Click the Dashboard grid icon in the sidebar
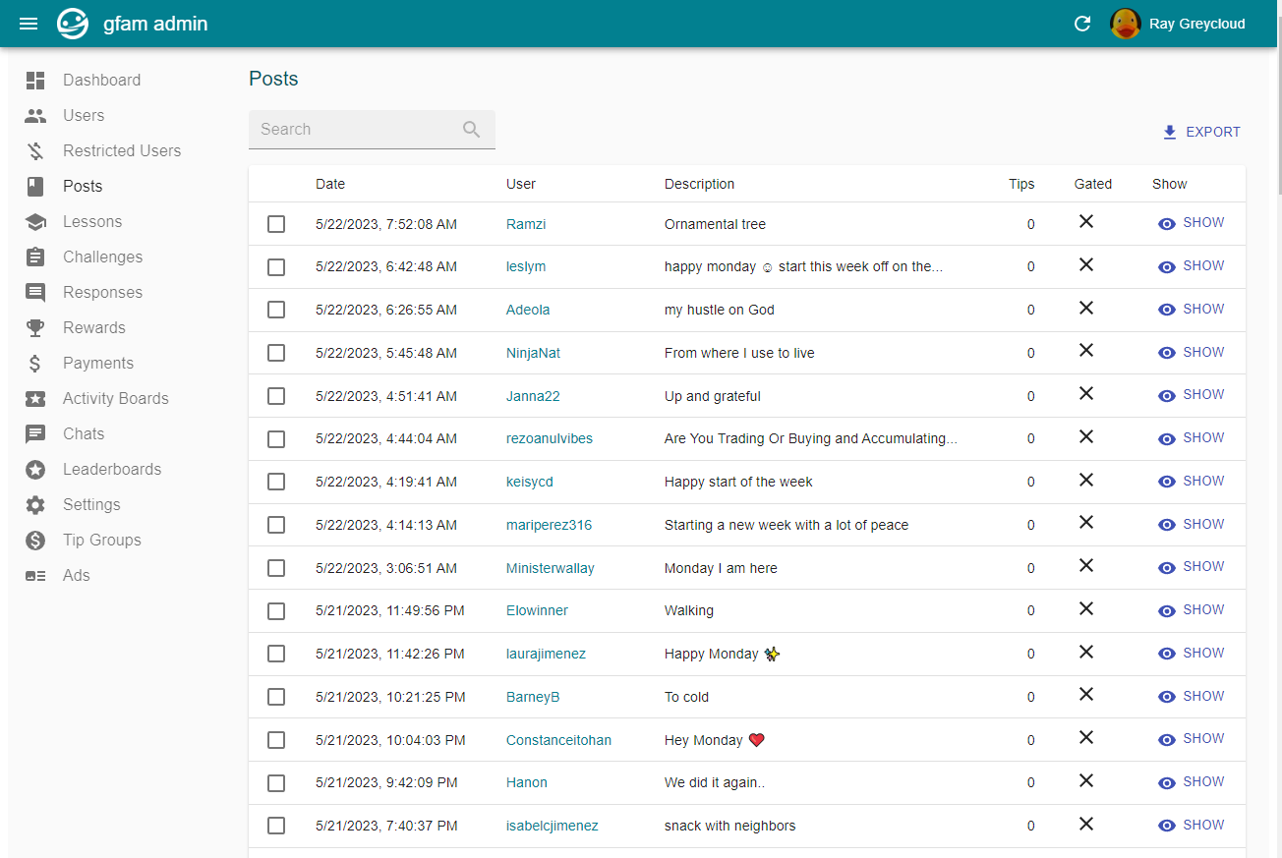This screenshot has width=1282, height=858. pyautogui.click(x=35, y=81)
